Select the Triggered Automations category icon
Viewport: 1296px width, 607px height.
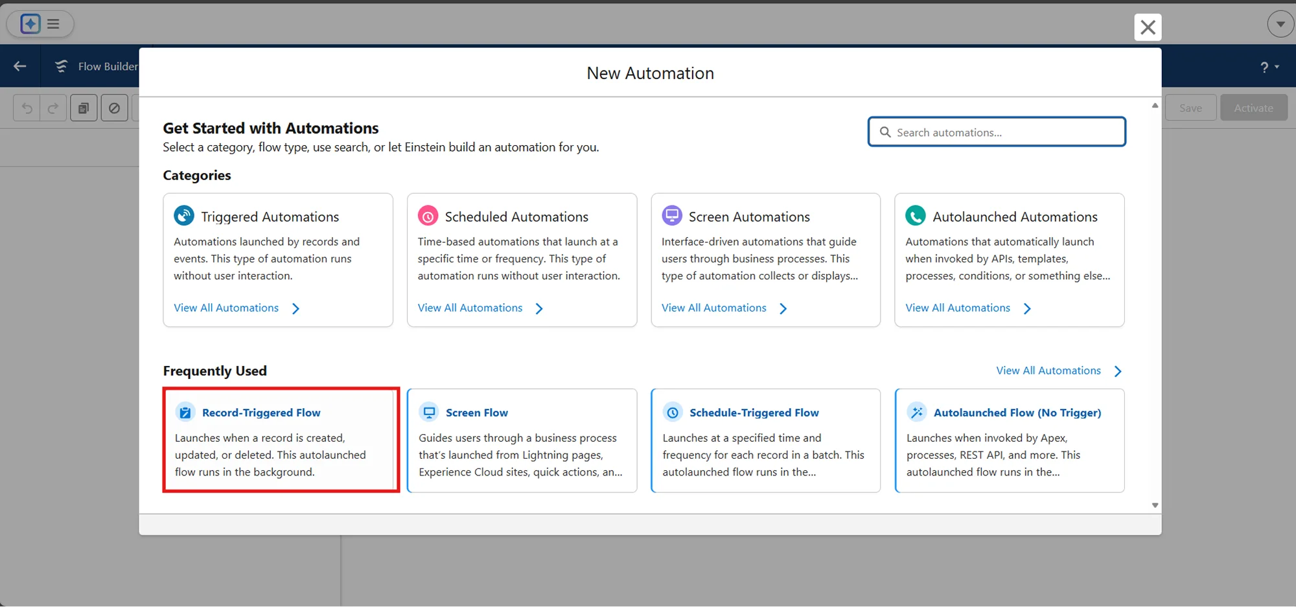point(184,216)
